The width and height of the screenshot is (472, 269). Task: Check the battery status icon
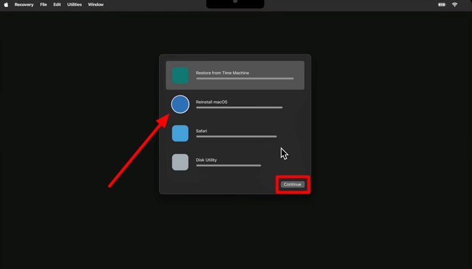pos(441,4)
